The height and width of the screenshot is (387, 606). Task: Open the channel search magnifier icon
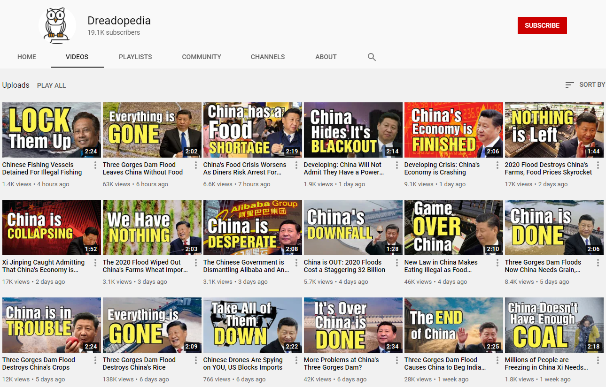click(372, 57)
